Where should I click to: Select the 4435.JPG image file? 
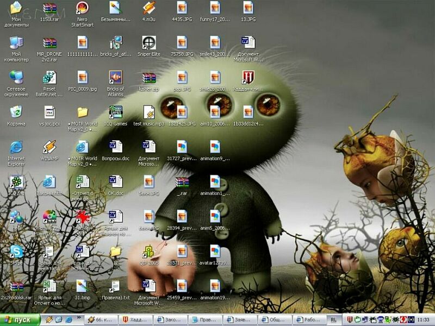point(182,8)
